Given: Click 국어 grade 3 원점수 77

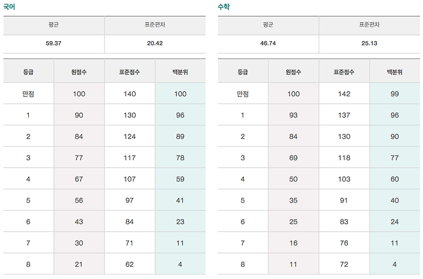Looking at the screenshot, I should (x=79, y=158).
